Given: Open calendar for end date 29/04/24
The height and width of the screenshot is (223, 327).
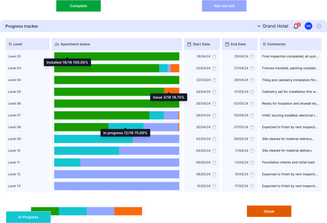Looking at the screenshot, I should 252,80.
